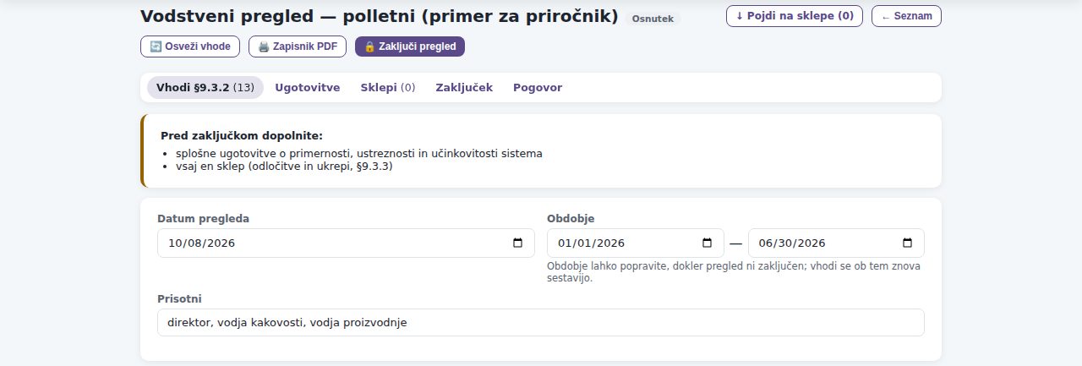
Task: Click the Prisotni label
Action: click(x=179, y=299)
